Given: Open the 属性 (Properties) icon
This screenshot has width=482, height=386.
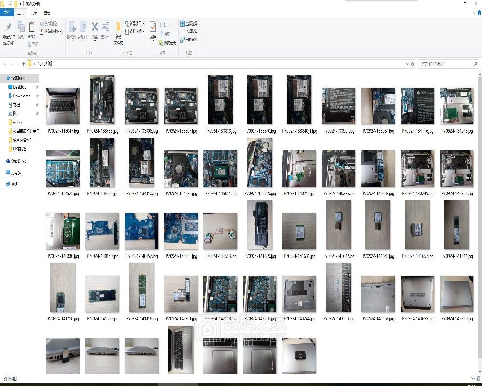Looking at the screenshot, I should coord(152,27).
